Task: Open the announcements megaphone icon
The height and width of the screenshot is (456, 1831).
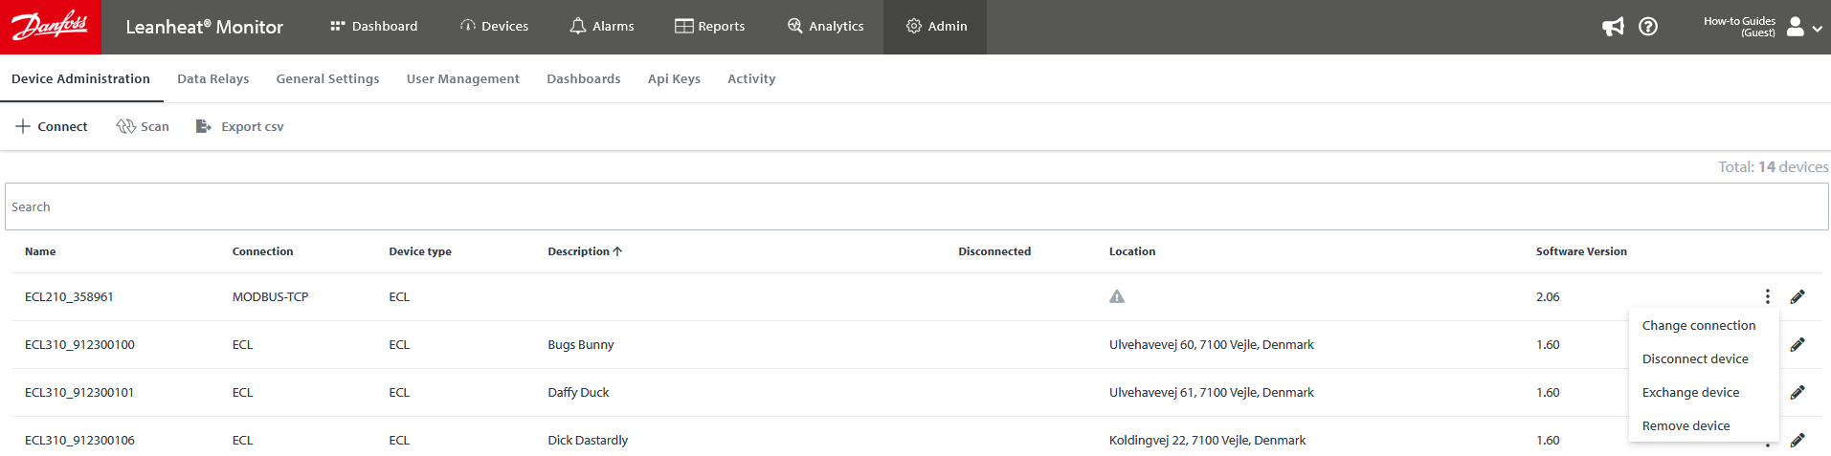Action: point(1613,27)
